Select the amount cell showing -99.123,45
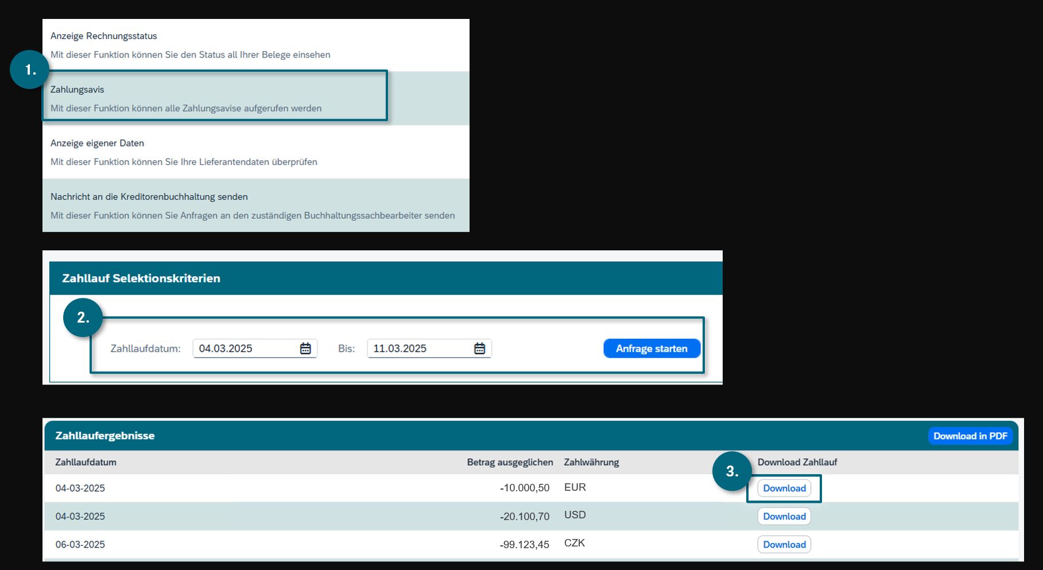This screenshot has width=1043, height=570. [524, 545]
